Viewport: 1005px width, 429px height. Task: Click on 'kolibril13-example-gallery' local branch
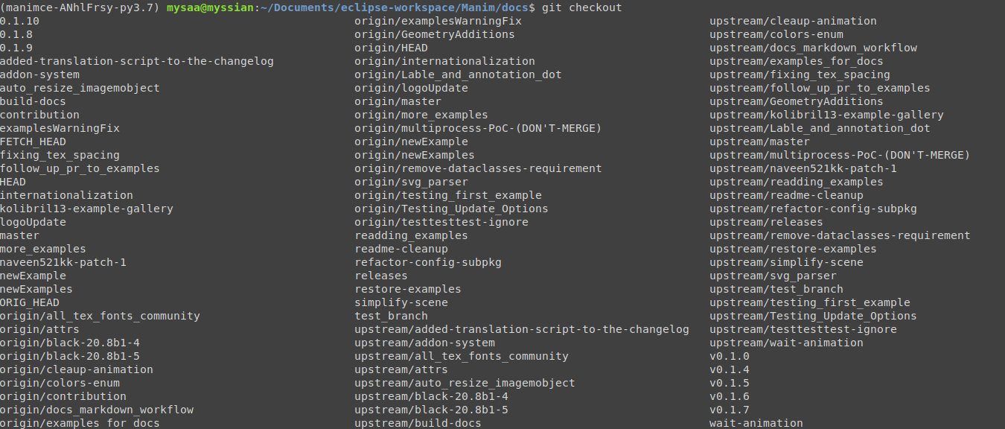point(86,209)
